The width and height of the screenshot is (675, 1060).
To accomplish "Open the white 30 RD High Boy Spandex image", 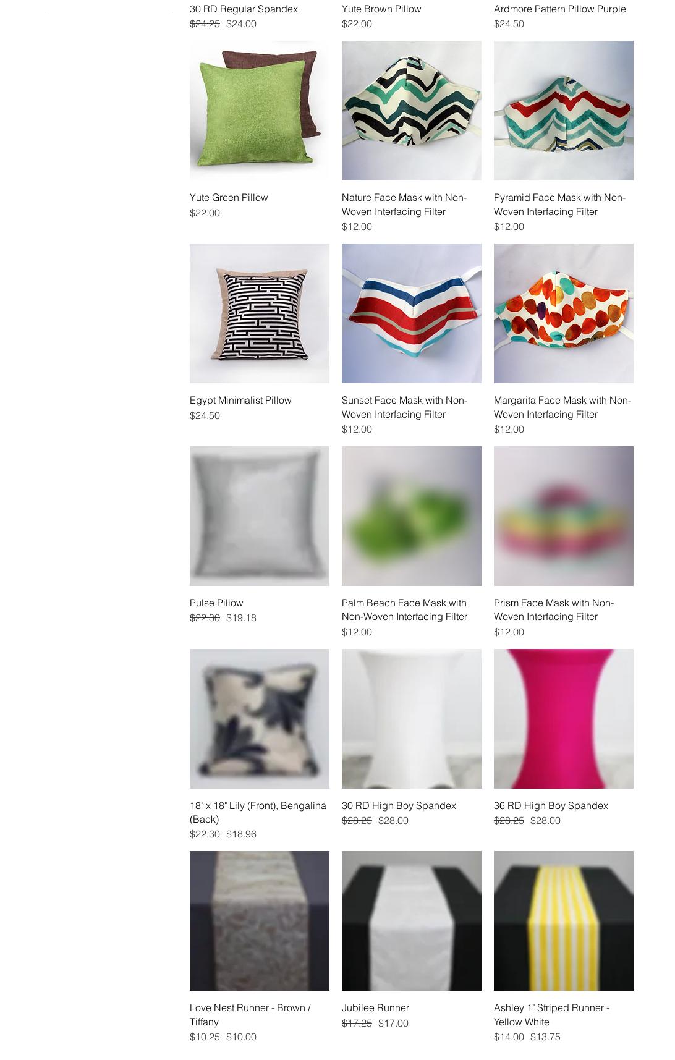I will coord(411,719).
